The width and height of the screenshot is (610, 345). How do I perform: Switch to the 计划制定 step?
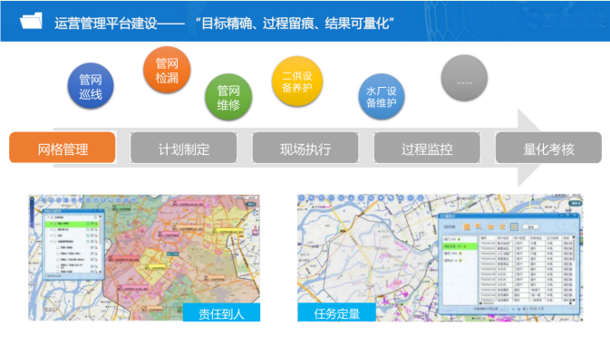click(x=184, y=148)
